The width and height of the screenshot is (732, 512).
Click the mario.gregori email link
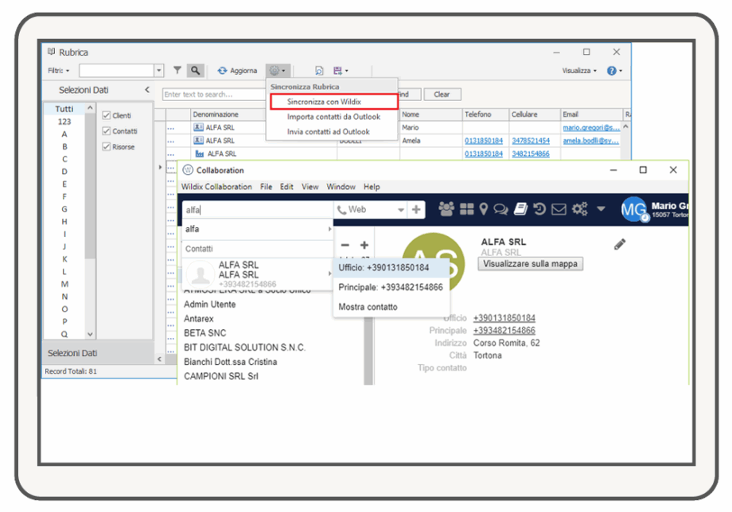(591, 127)
